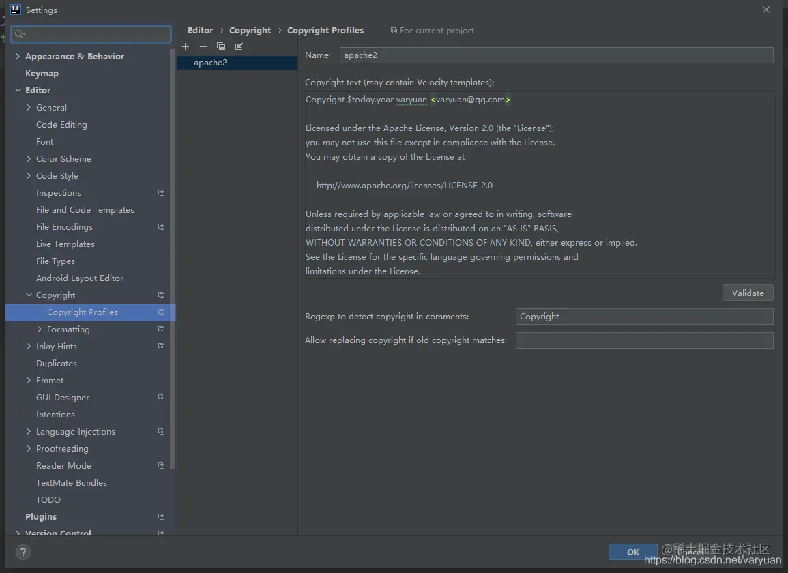Screen dimensions: 788x573
Task: Click the IntelliJ logo in the title bar
Action: point(16,10)
